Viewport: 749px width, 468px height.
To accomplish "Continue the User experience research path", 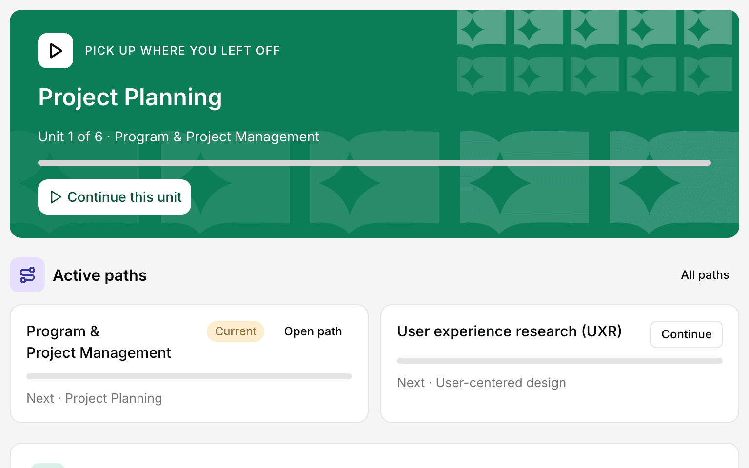I will tap(687, 334).
